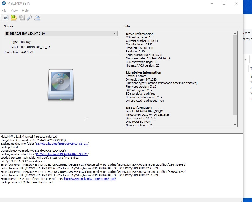Click the small arrow below the drive icon
252x202 pixels.
pyautogui.click(x=86, y=119)
